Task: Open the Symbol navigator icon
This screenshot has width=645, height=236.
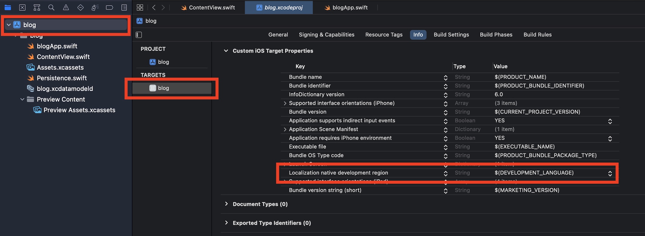Action: click(x=37, y=8)
